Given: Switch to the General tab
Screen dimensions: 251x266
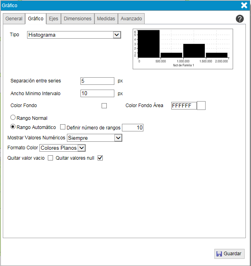Looking at the screenshot, I should point(14,19).
